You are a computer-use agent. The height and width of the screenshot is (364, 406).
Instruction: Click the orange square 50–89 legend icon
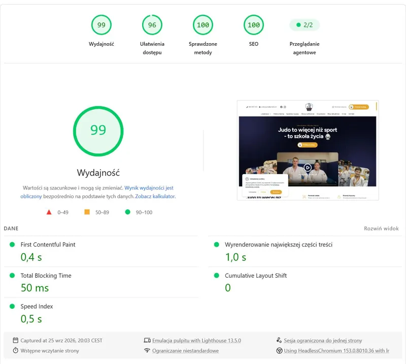[x=87, y=212]
